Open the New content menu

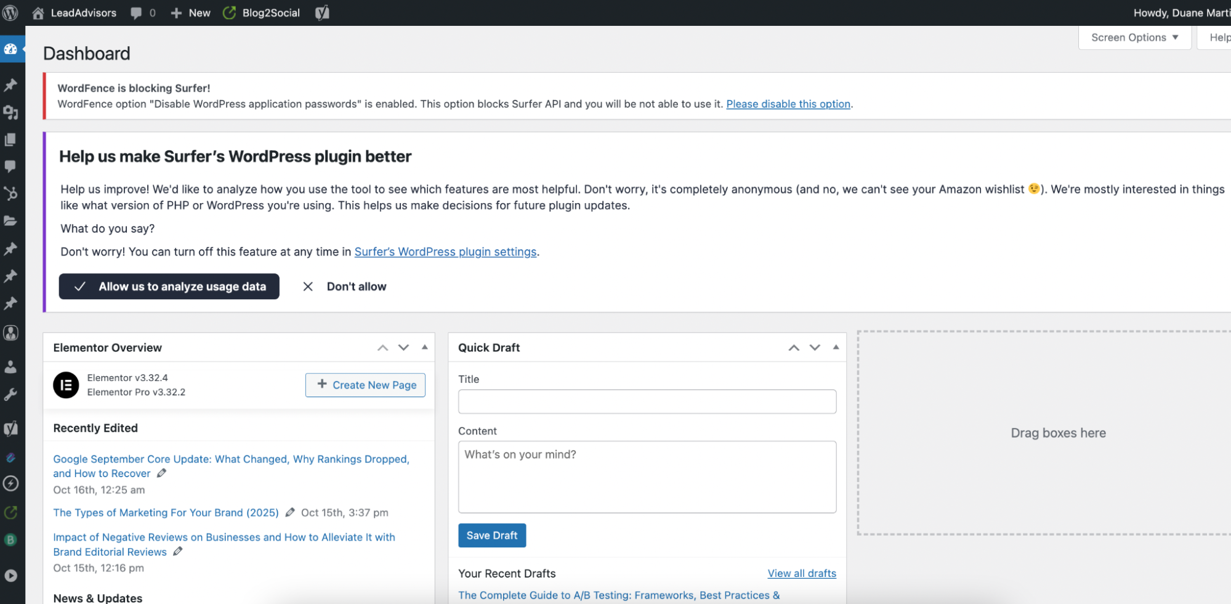[191, 13]
